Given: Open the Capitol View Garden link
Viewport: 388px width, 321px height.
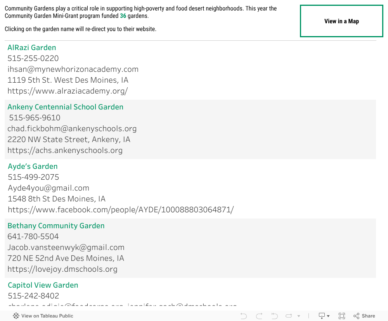Looking at the screenshot, I should tap(43, 285).
